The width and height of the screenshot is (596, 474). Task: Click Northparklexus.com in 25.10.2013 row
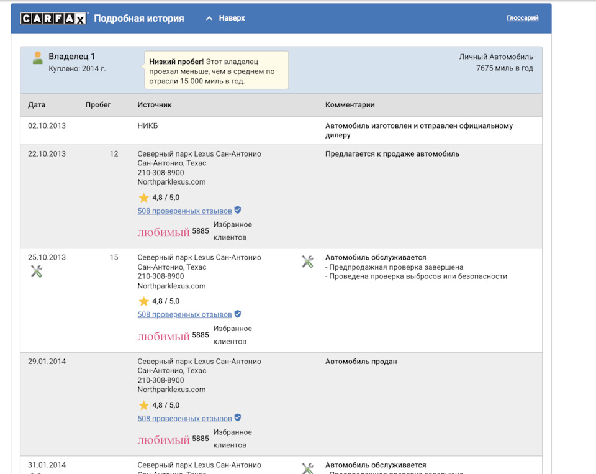point(171,286)
